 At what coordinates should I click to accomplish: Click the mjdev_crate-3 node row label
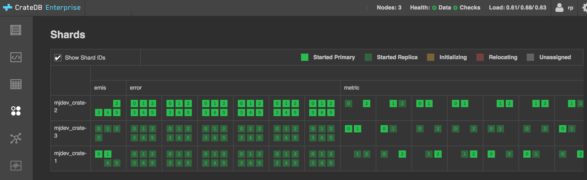click(x=70, y=132)
